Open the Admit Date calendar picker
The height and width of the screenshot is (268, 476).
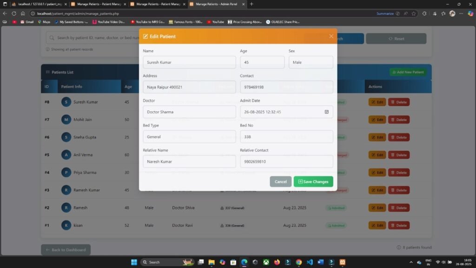[326, 112]
